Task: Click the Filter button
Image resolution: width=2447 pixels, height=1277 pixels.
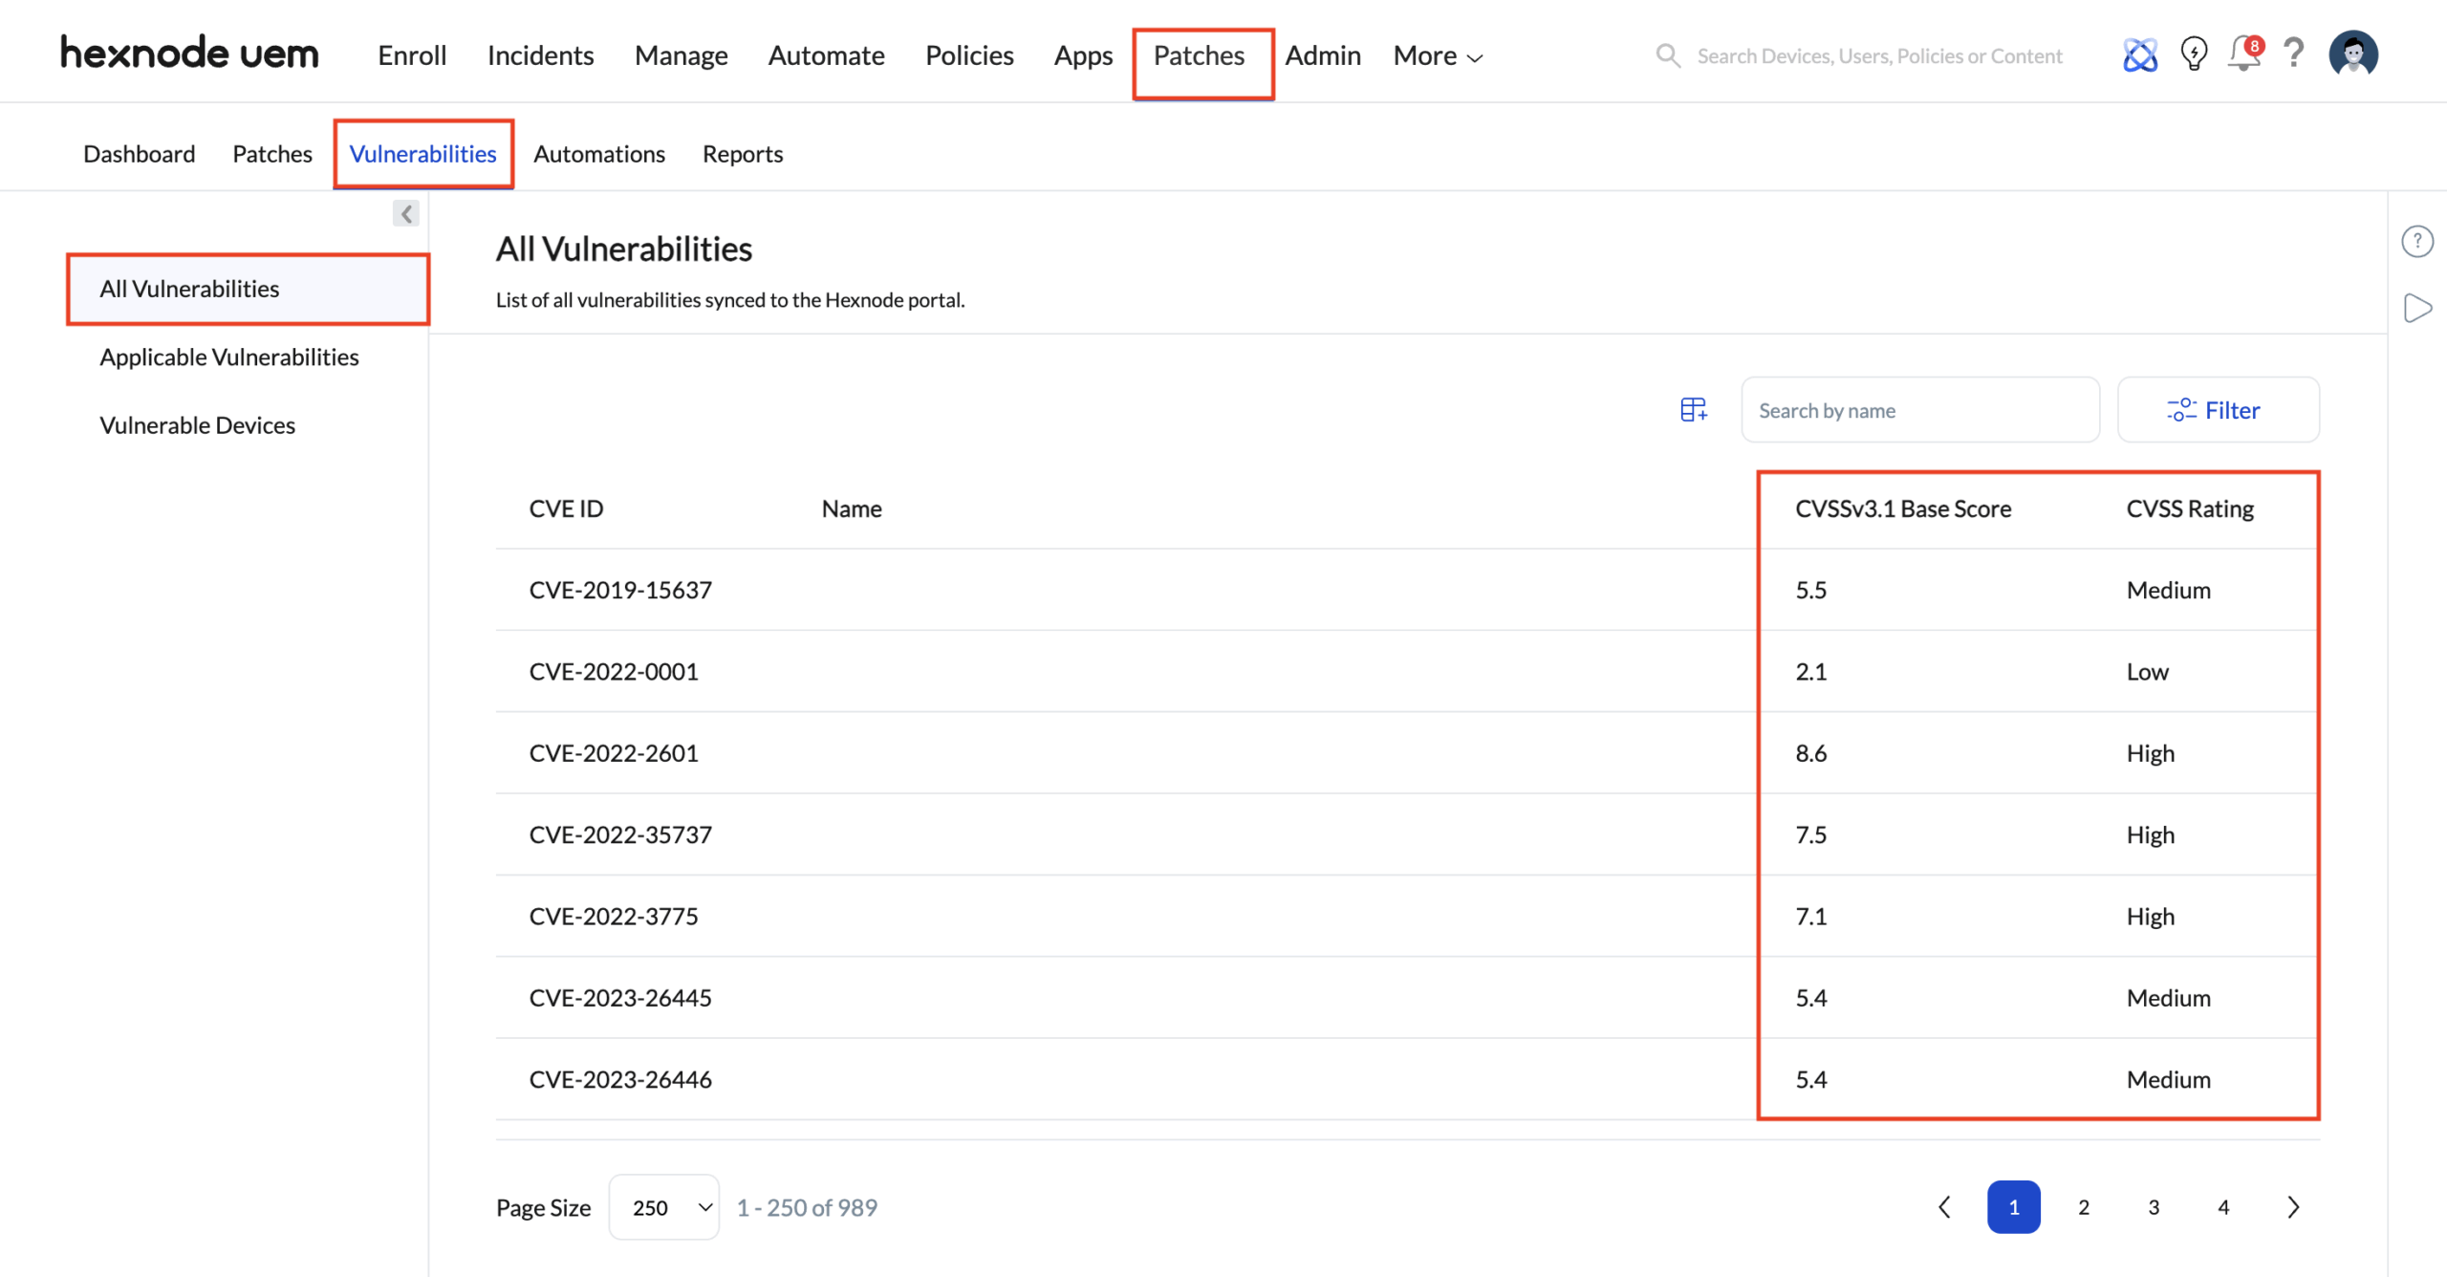Action: point(2218,410)
